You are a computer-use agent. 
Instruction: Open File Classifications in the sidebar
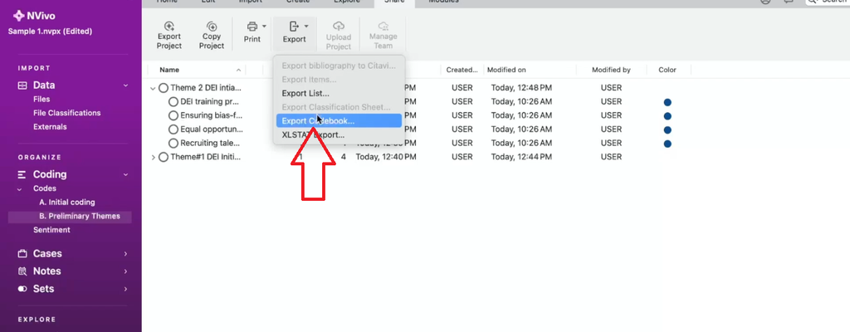(x=66, y=113)
